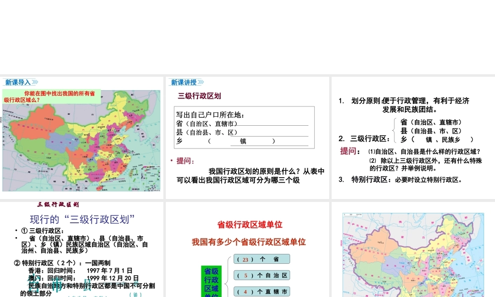Screen dimensions: 495x297
Task: Click the (23) 个省 box
Action: [262, 259]
